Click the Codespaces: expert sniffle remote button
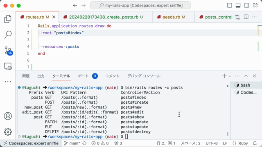Screen dimensions: 262x147 [31, 143]
